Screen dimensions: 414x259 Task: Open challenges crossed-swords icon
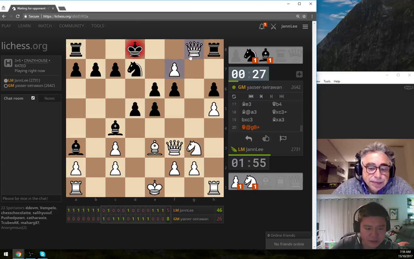(273, 27)
